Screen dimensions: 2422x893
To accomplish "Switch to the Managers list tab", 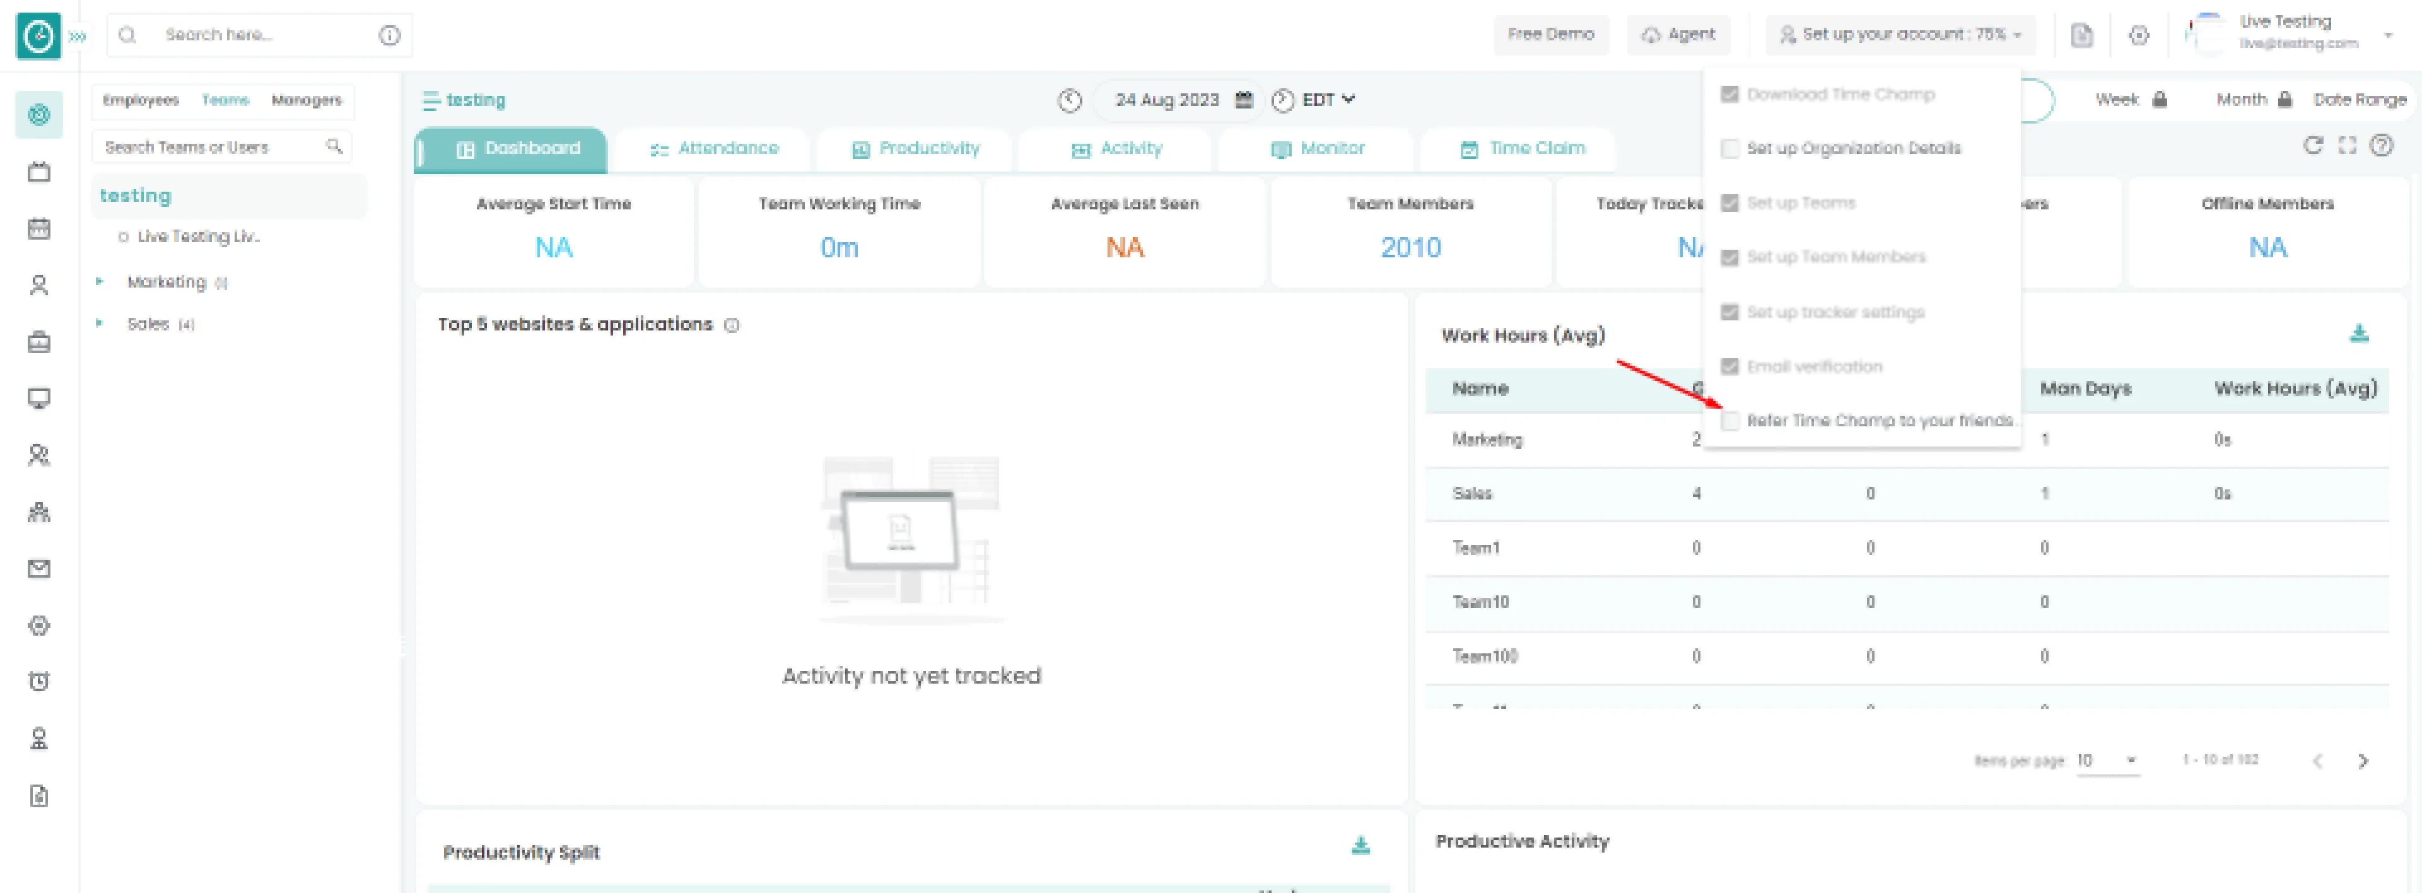I will [307, 100].
